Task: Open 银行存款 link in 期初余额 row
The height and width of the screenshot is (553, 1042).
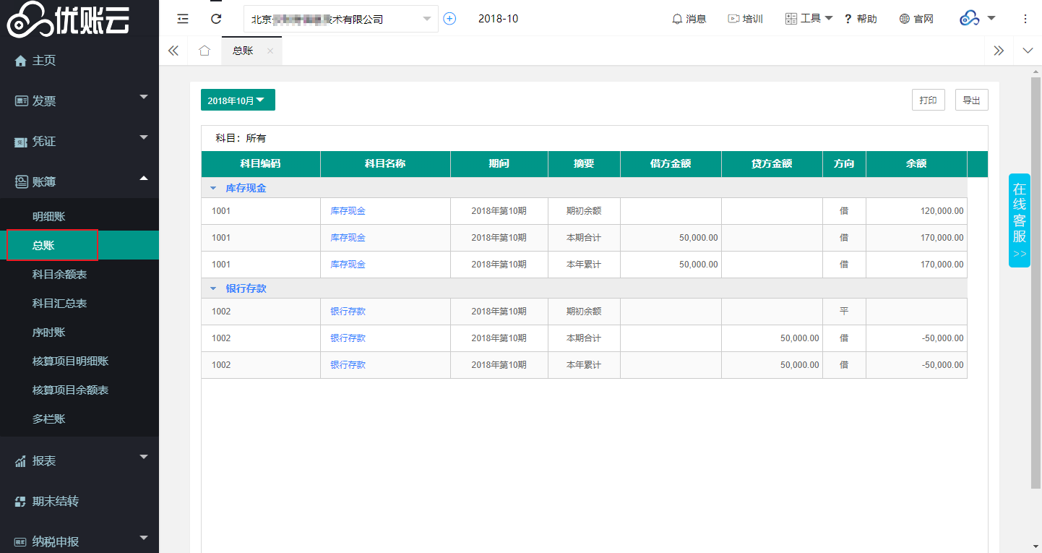Action: (348, 312)
